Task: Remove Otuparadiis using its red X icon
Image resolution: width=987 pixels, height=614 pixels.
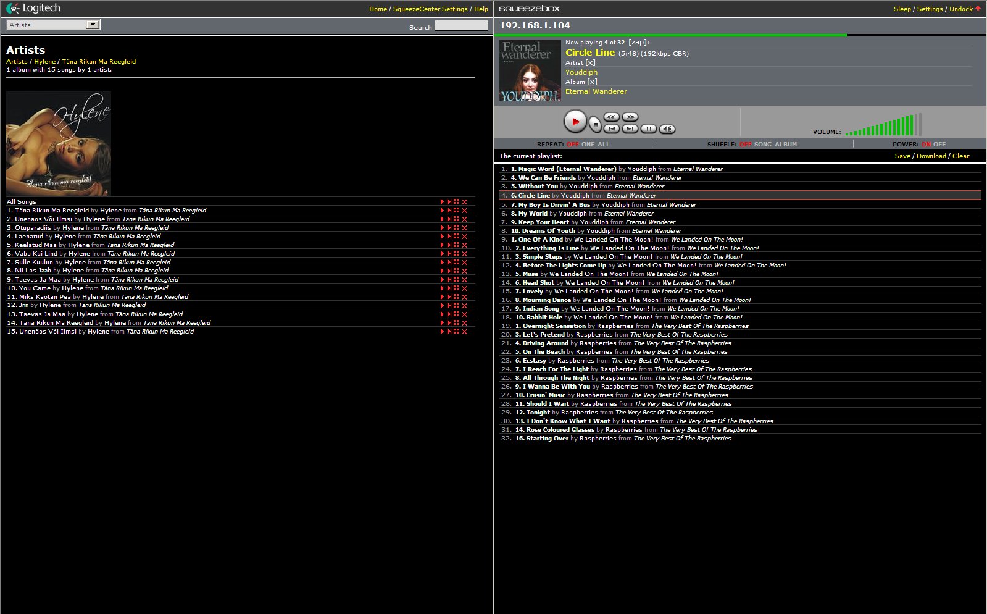Action: (465, 228)
